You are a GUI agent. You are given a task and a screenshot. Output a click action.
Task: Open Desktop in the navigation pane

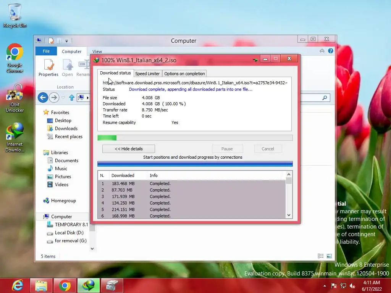[x=63, y=120]
